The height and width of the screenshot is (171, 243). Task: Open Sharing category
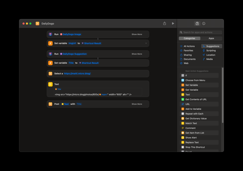pyautogui.click(x=186, y=55)
